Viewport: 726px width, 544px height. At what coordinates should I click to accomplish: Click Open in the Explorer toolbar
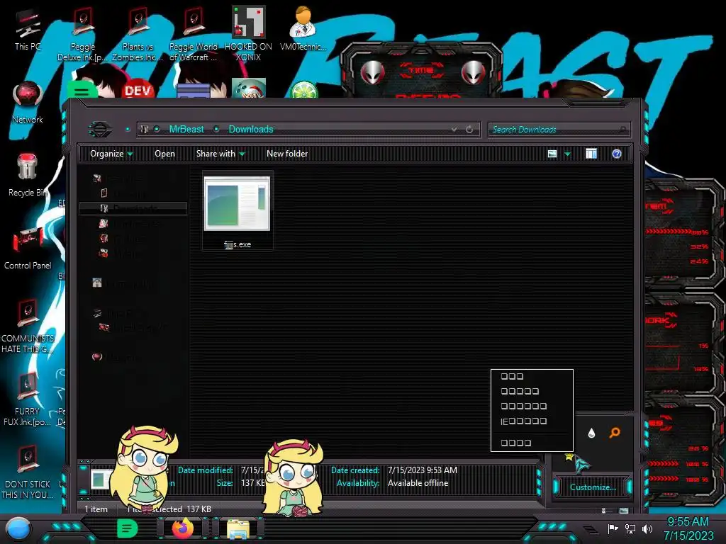164,154
